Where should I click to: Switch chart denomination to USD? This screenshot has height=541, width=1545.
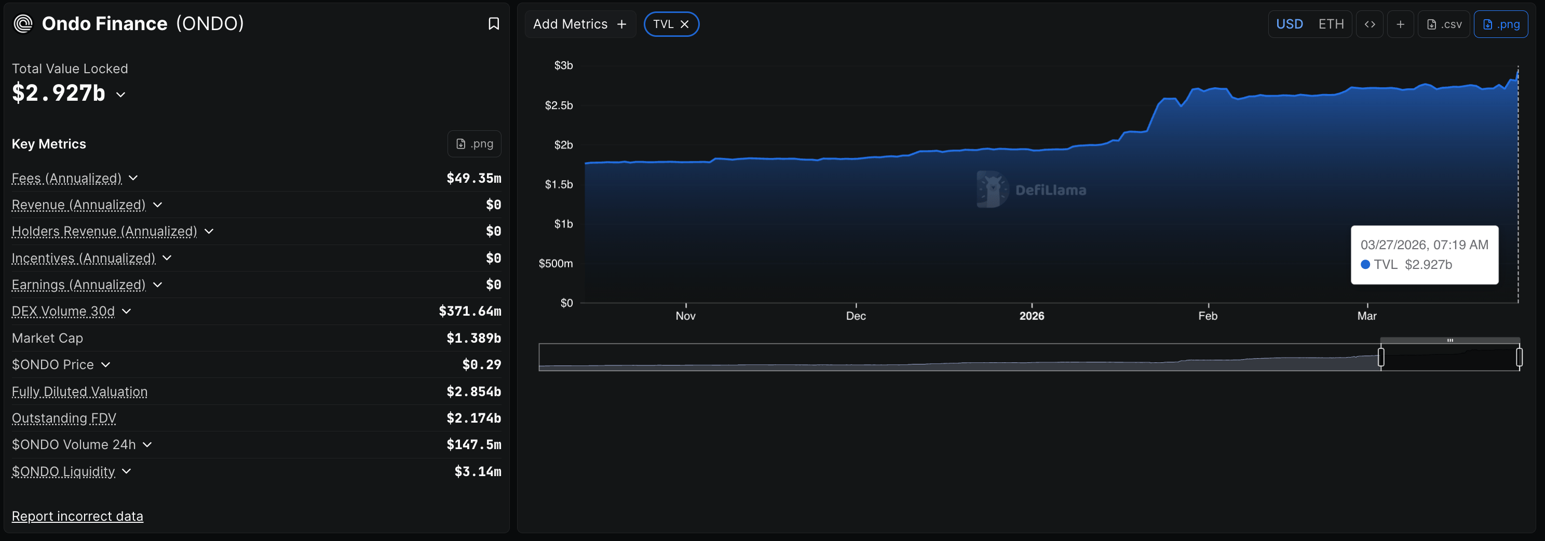(1289, 24)
